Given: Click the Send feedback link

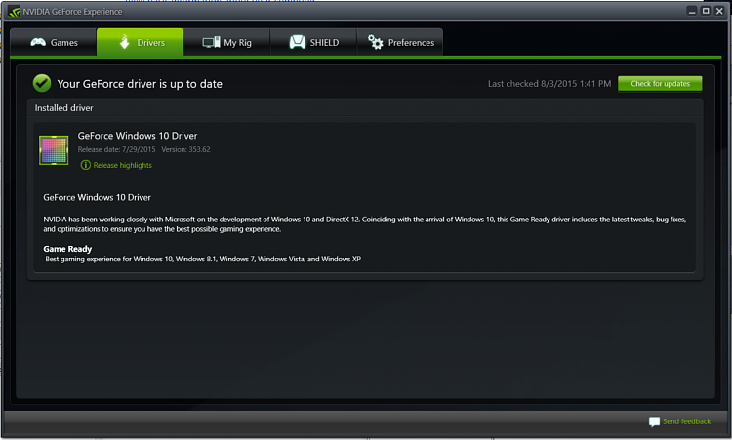Looking at the screenshot, I should pyautogui.click(x=686, y=421).
